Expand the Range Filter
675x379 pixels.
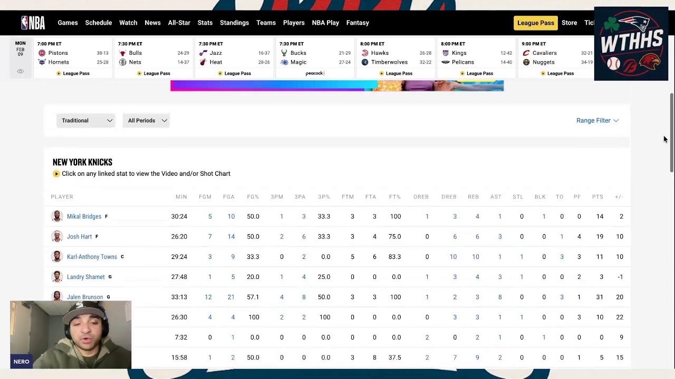(x=597, y=121)
